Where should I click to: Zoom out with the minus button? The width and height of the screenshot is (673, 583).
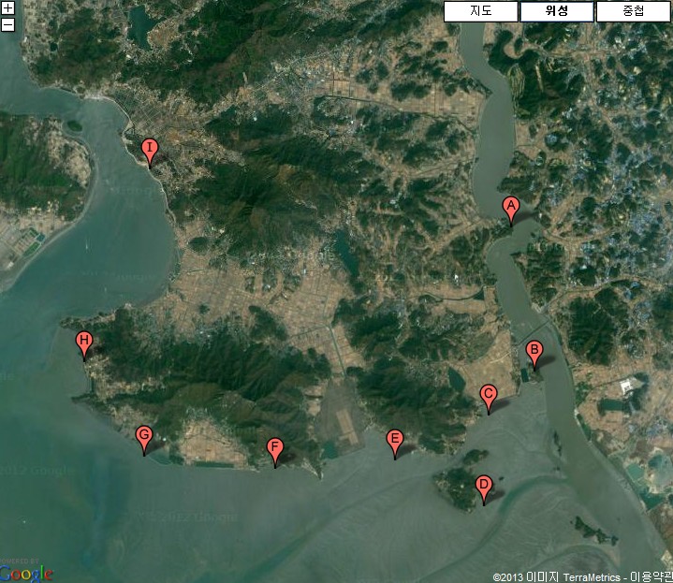(x=7, y=25)
